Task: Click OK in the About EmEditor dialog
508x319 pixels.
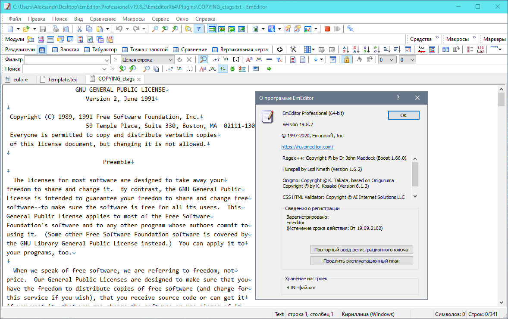Action: coord(404,115)
